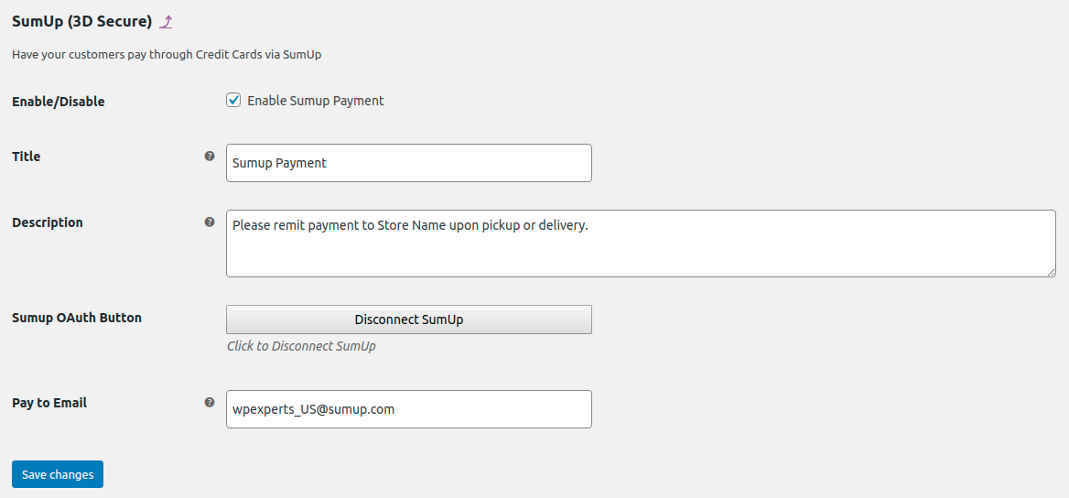The width and height of the screenshot is (1069, 498).
Task: Click the Title field label
Action: click(27, 157)
